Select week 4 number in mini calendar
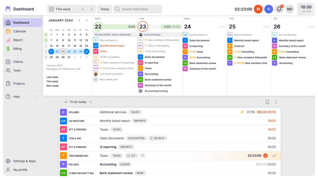Screen dimensions: 318x179 46,51
